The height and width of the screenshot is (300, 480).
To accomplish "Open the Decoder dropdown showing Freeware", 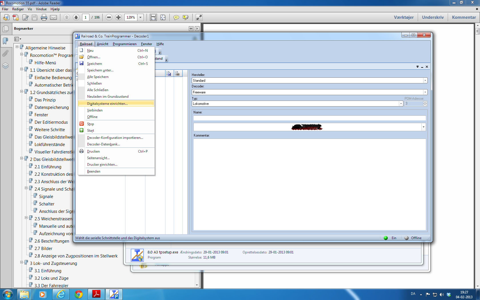I will pyautogui.click(x=425, y=92).
